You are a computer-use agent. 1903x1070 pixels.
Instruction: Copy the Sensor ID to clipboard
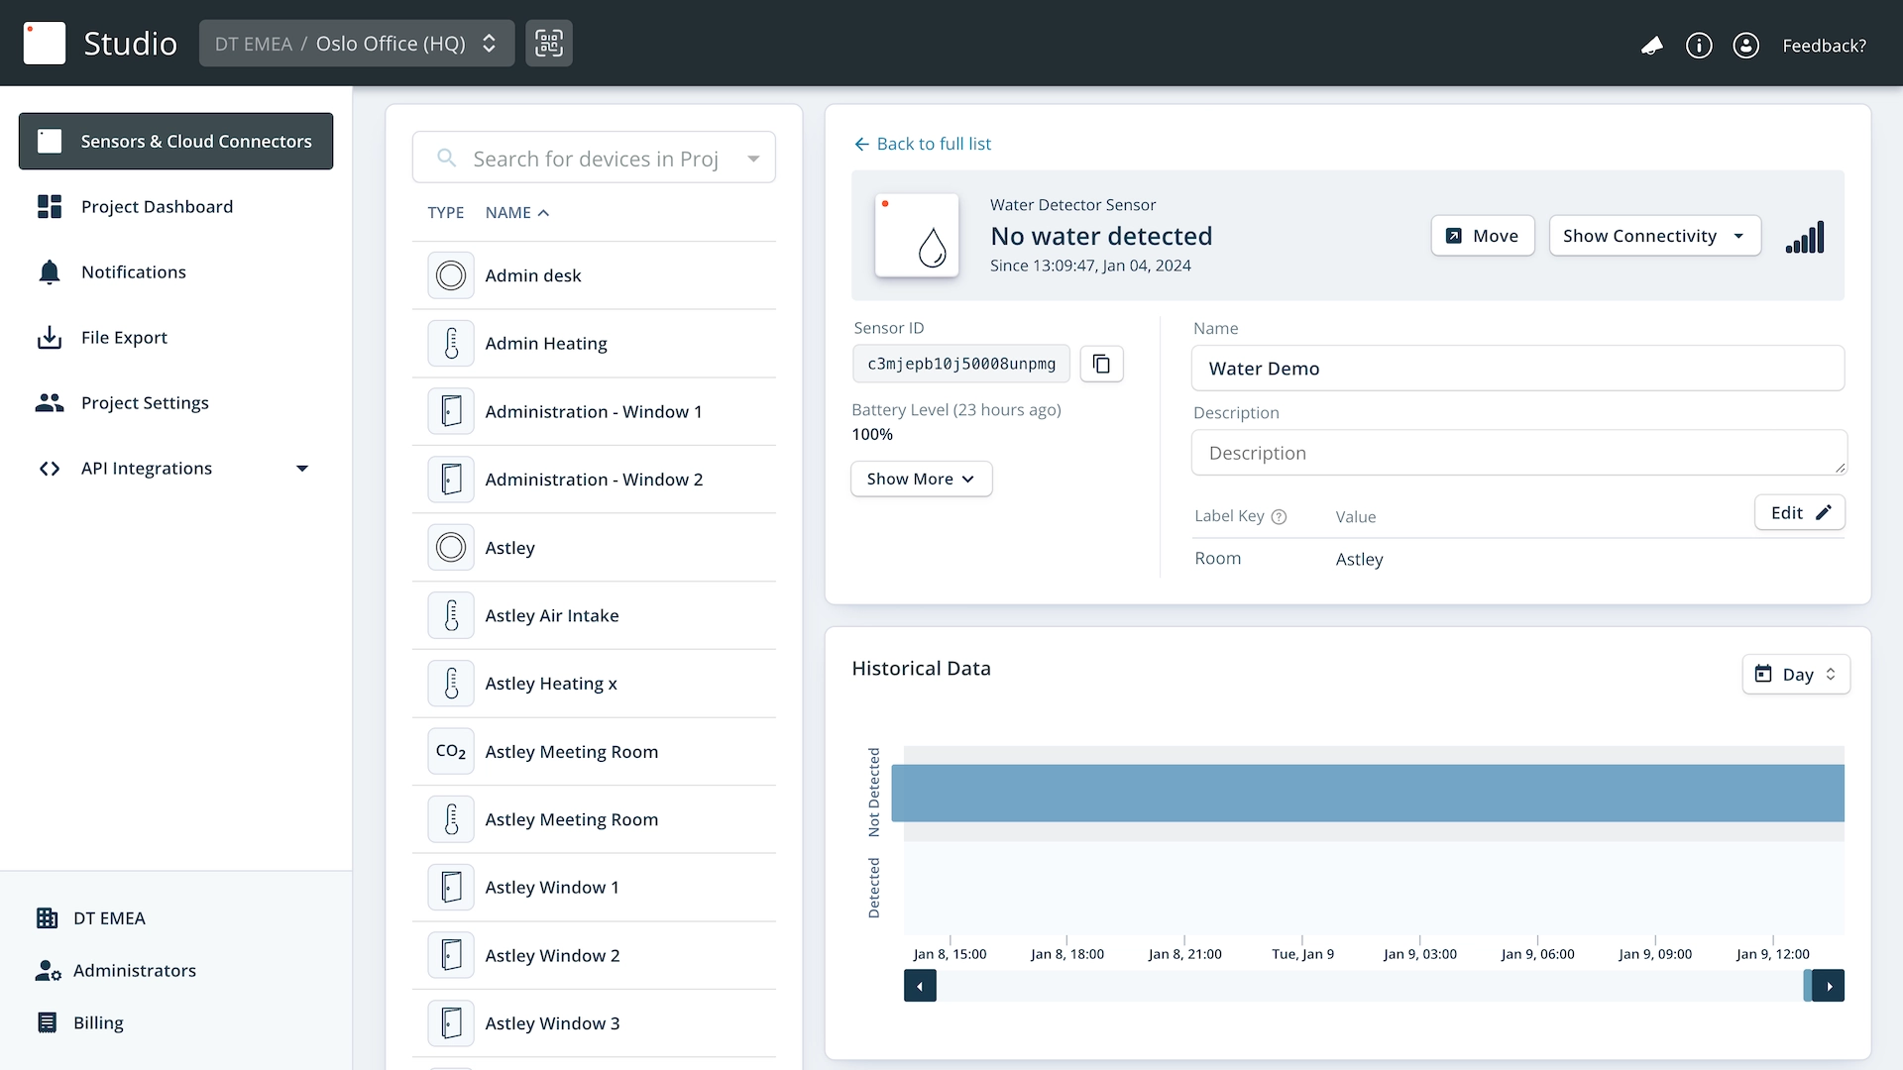coord(1101,365)
